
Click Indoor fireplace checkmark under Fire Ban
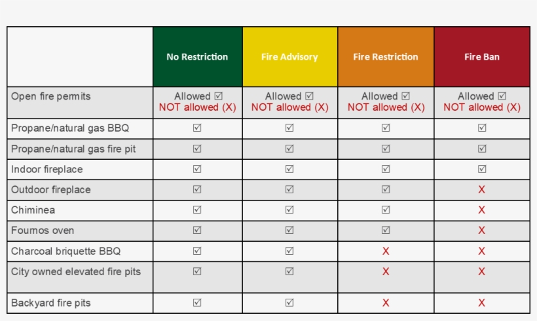[482, 169]
